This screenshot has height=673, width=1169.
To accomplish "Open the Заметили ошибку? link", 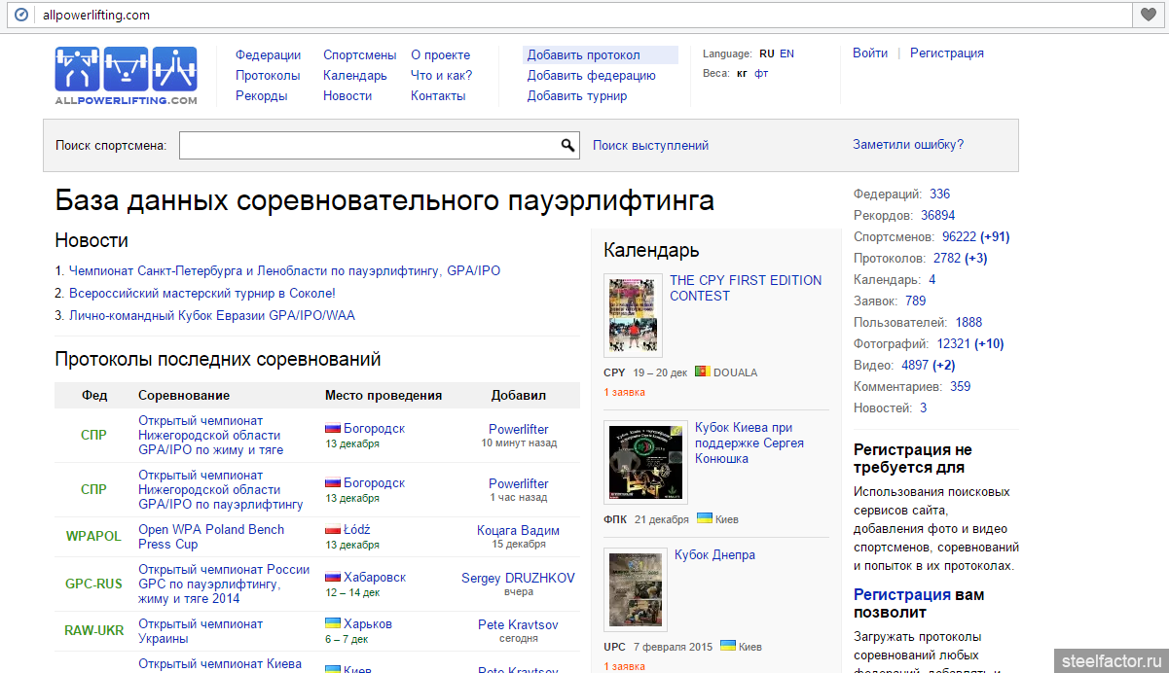I will tap(908, 145).
